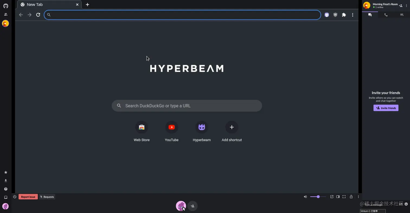Adjust the purple volume slider
Image resolution: width=410 pixels, height=213 pixels.
click(x=318, y=197)
